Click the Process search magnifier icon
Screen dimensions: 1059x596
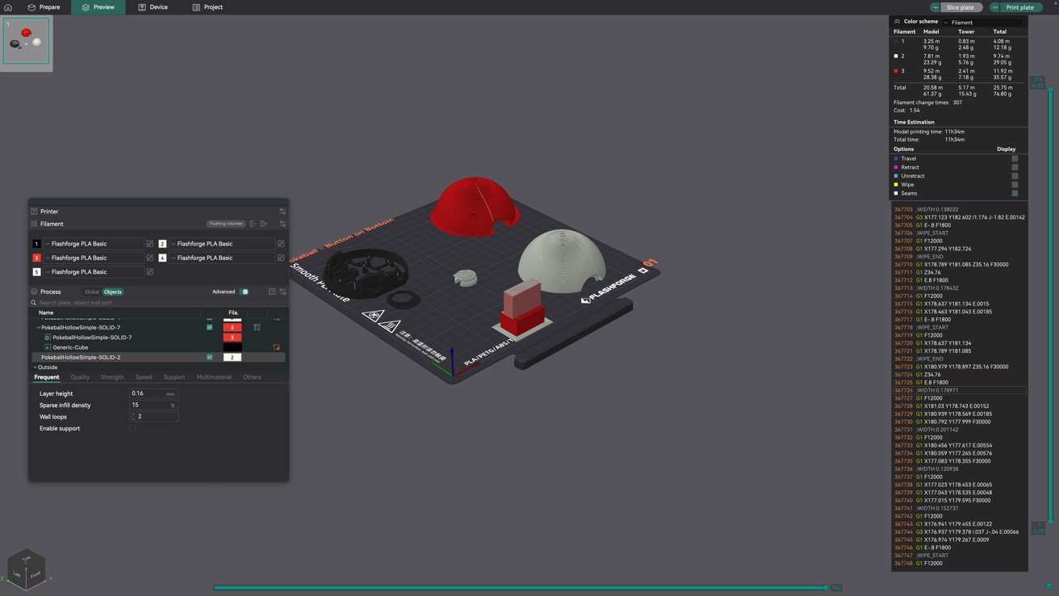[x=34, y=303]
